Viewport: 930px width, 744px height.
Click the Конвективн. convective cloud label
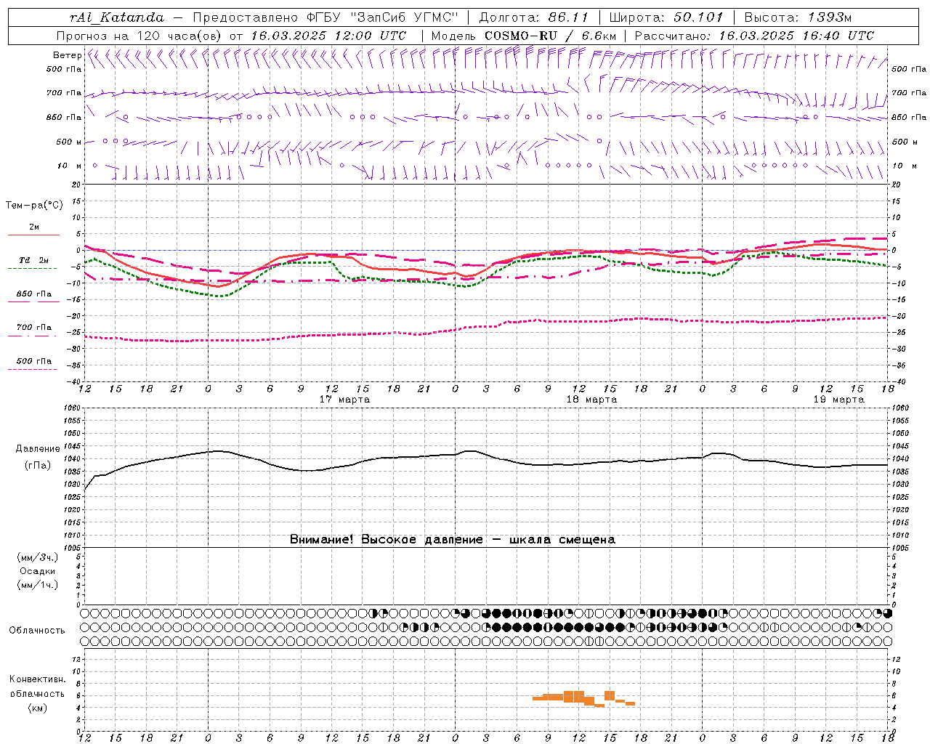pos(38,679)
